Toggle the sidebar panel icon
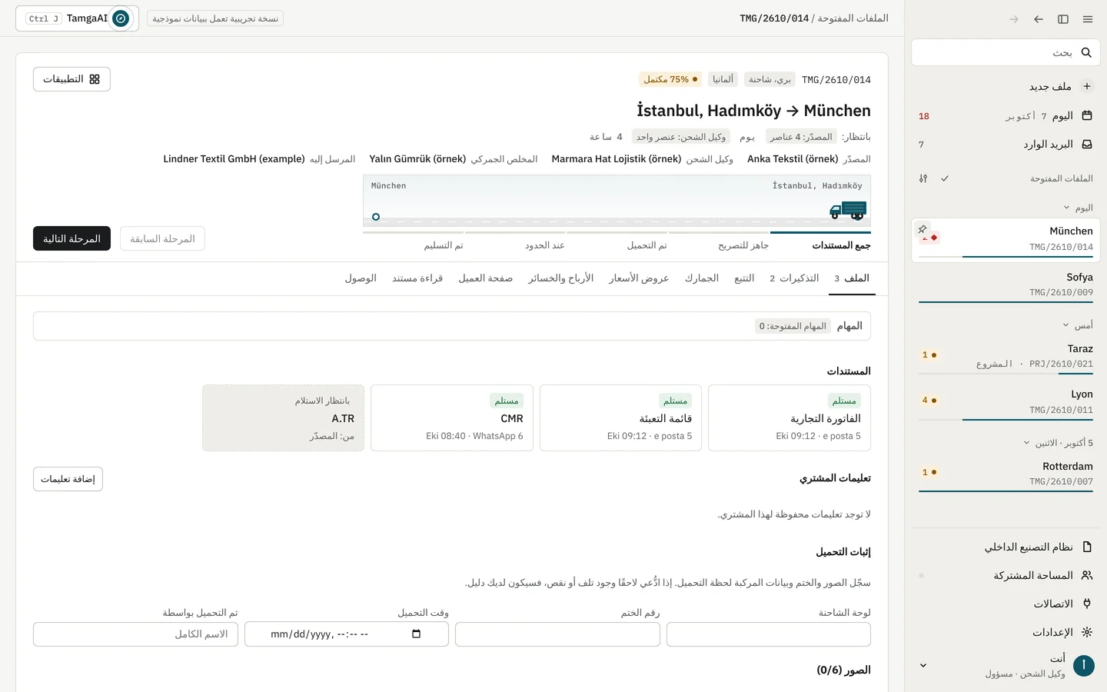This screenshot has height=692, width=1107. click(1063, 19)
